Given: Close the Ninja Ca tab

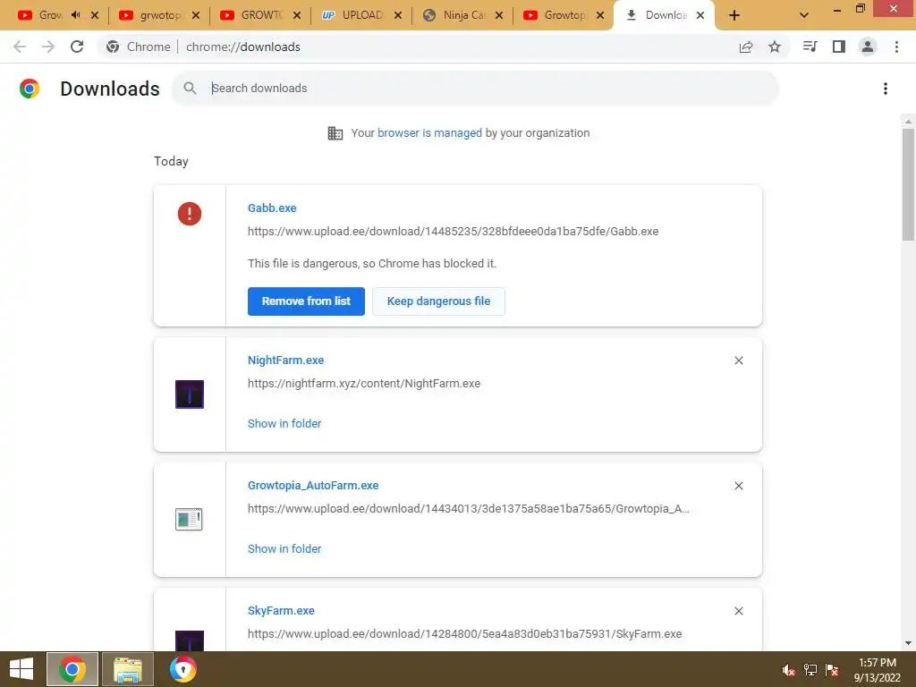Looking at the screenshot, I should [x=499, y=16].
